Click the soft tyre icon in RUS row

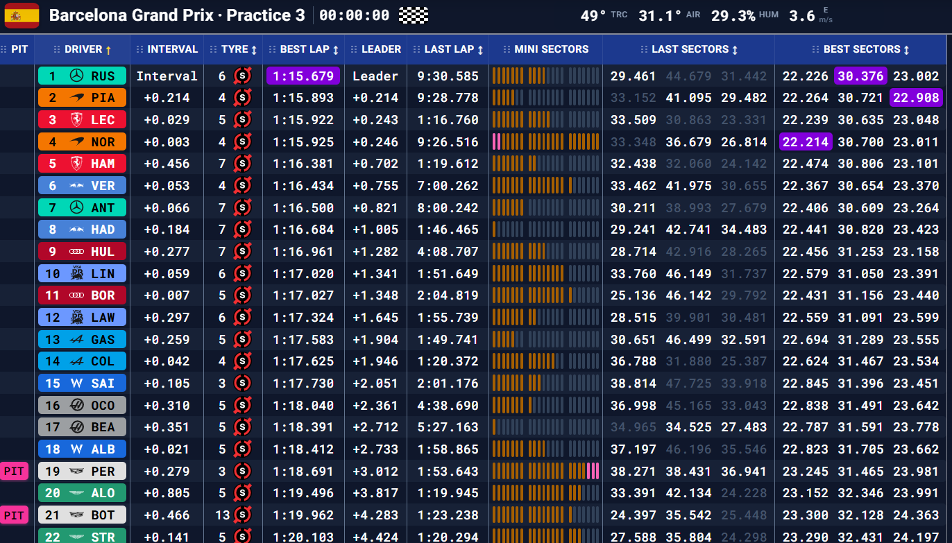pos(242,76)
